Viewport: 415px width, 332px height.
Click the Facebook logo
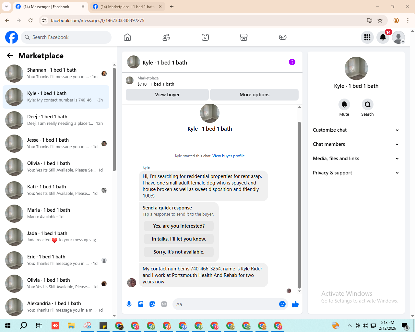click(12, 37)
